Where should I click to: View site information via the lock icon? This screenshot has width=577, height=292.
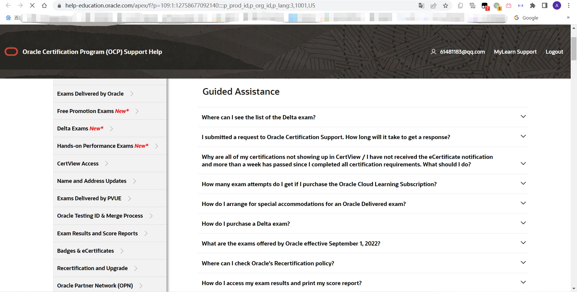[x=60, y=6]
